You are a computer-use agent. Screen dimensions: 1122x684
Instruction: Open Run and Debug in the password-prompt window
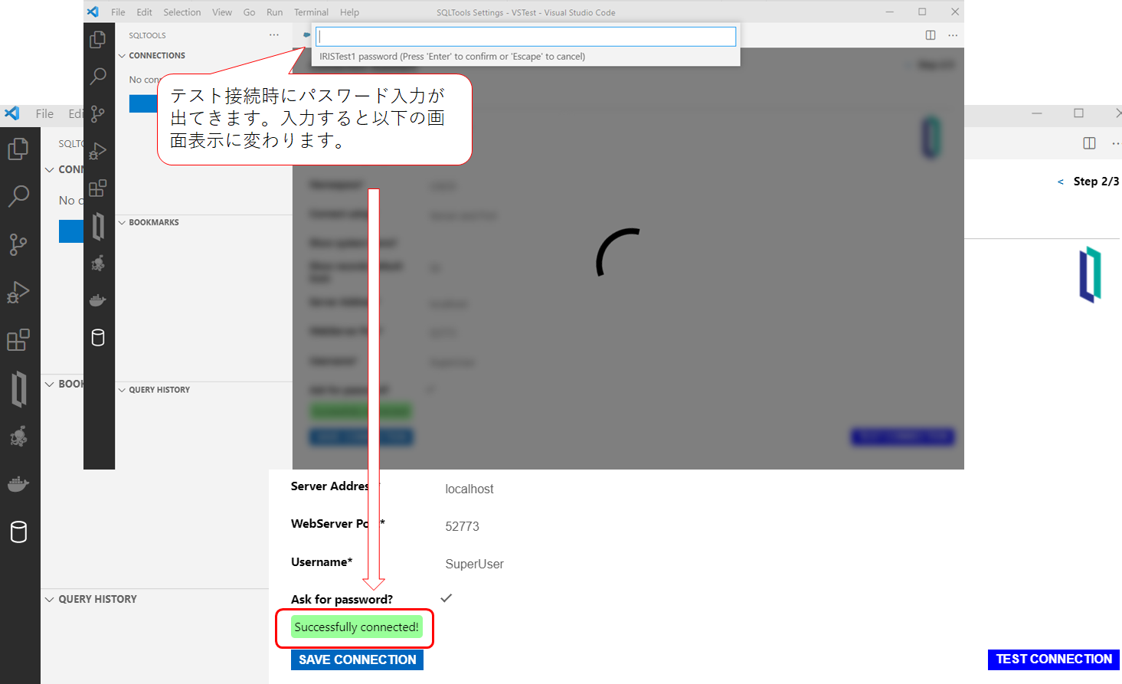(x=98, y=151)
